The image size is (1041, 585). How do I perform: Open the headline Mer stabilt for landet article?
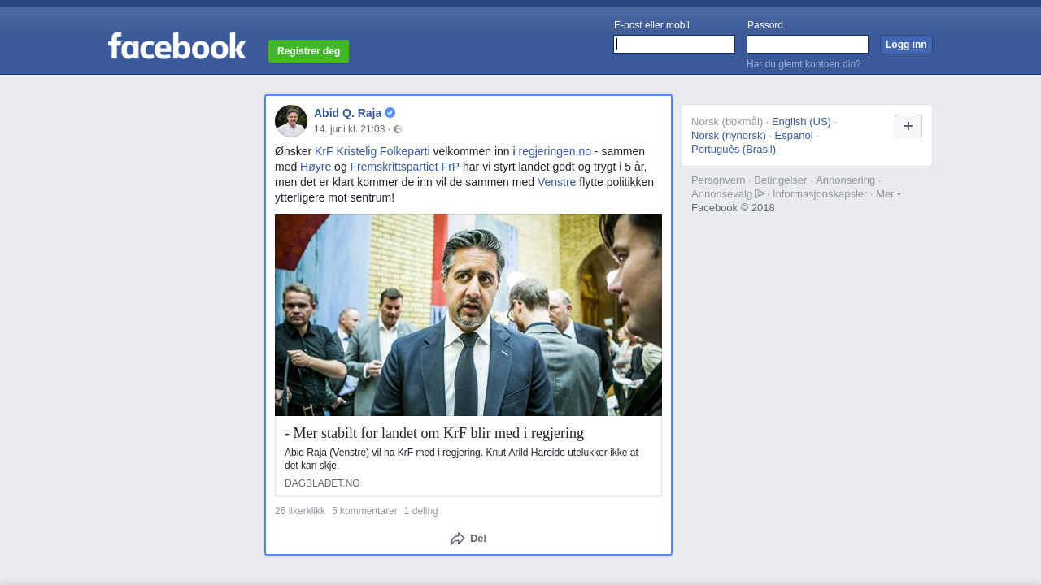pos(434,433)
